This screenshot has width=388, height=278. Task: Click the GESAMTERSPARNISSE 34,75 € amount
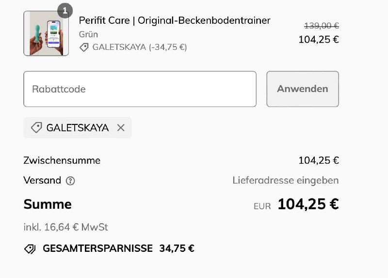[x=177, y=249]
